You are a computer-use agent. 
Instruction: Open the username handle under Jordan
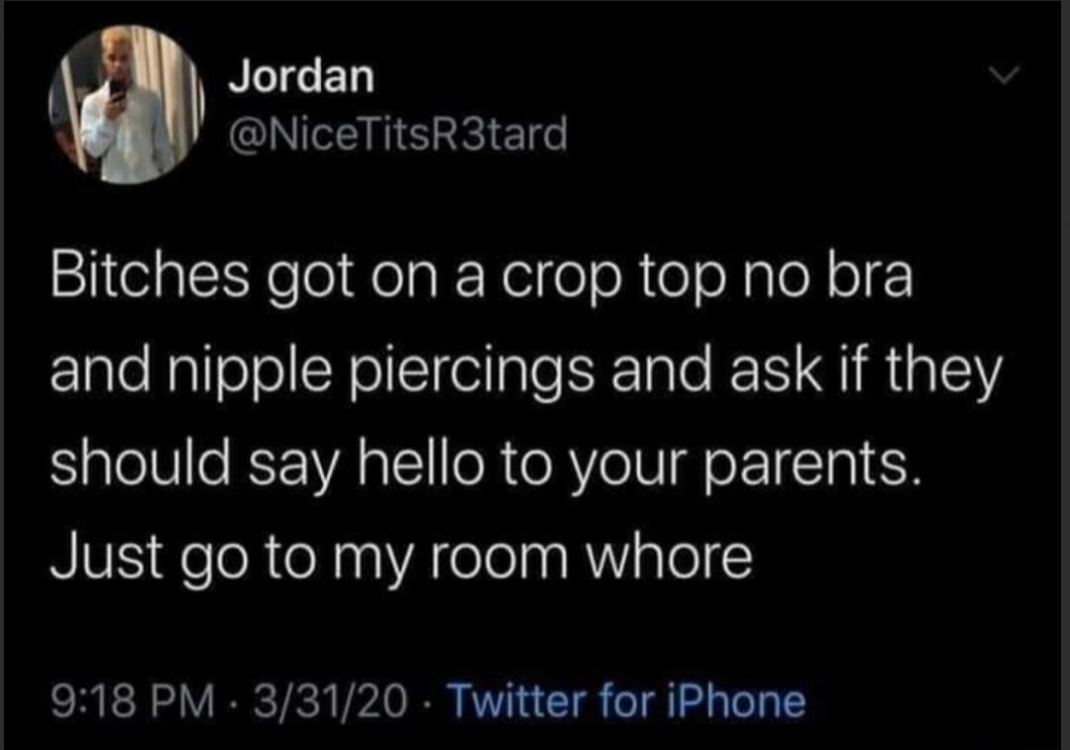click(400, 134)
